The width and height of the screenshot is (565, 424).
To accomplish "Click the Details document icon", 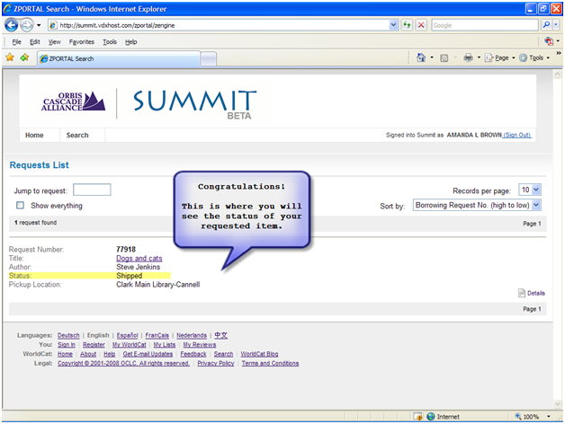I will [x=523, y=293].
